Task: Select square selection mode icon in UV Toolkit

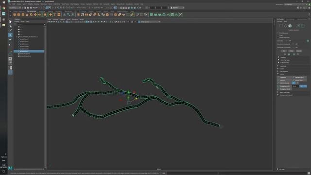Action: 281,26
